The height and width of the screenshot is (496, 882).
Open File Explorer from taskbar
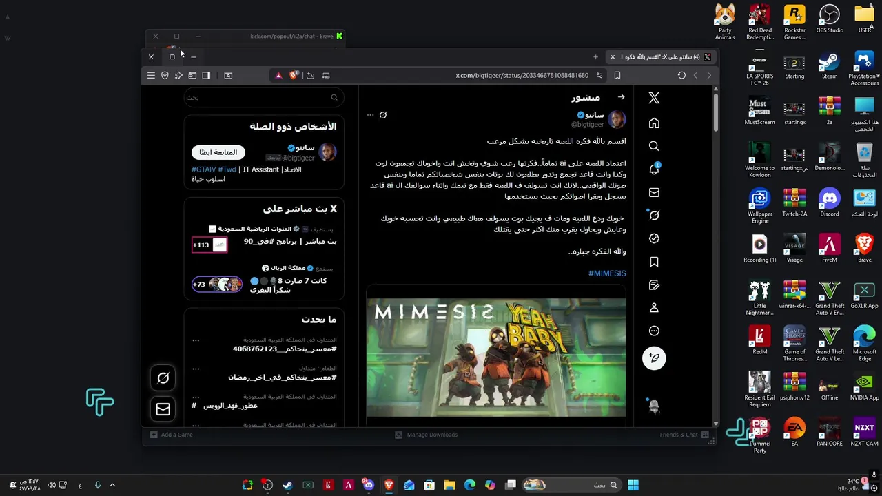point(449,485)
